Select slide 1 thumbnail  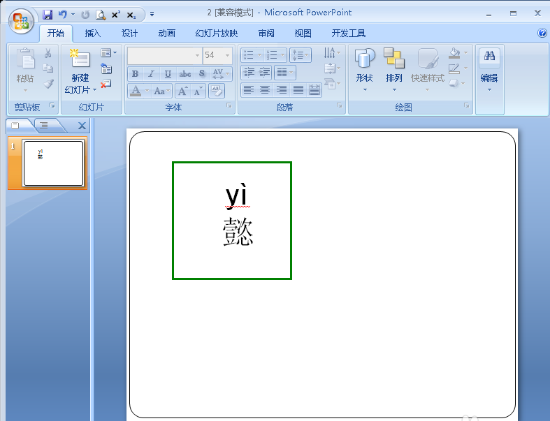tap(53, 163)
